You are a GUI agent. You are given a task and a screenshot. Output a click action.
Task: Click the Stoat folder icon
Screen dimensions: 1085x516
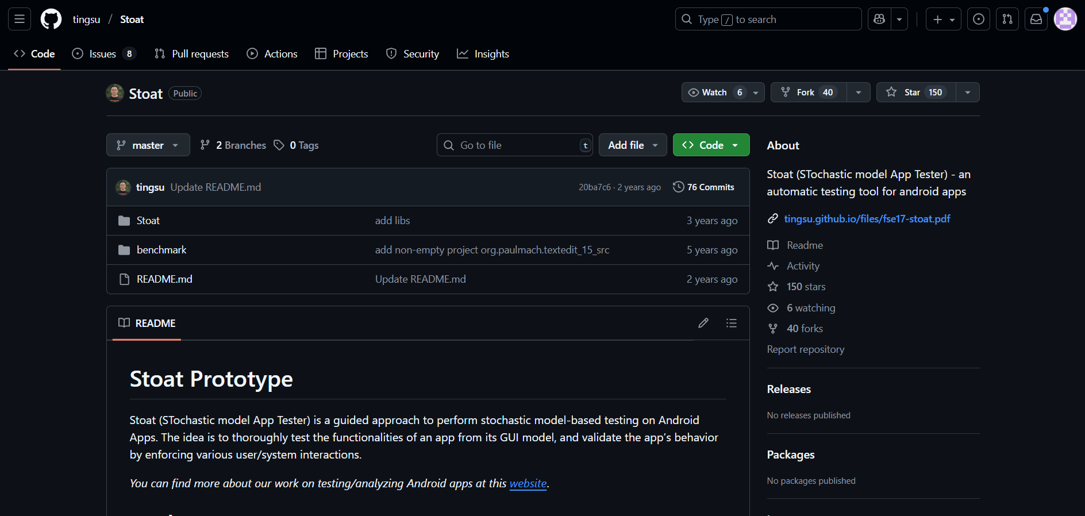[124, 221]
